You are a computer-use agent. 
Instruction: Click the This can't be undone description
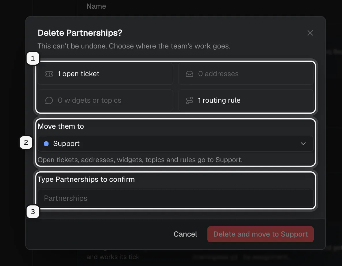click(x=134, y=46)
